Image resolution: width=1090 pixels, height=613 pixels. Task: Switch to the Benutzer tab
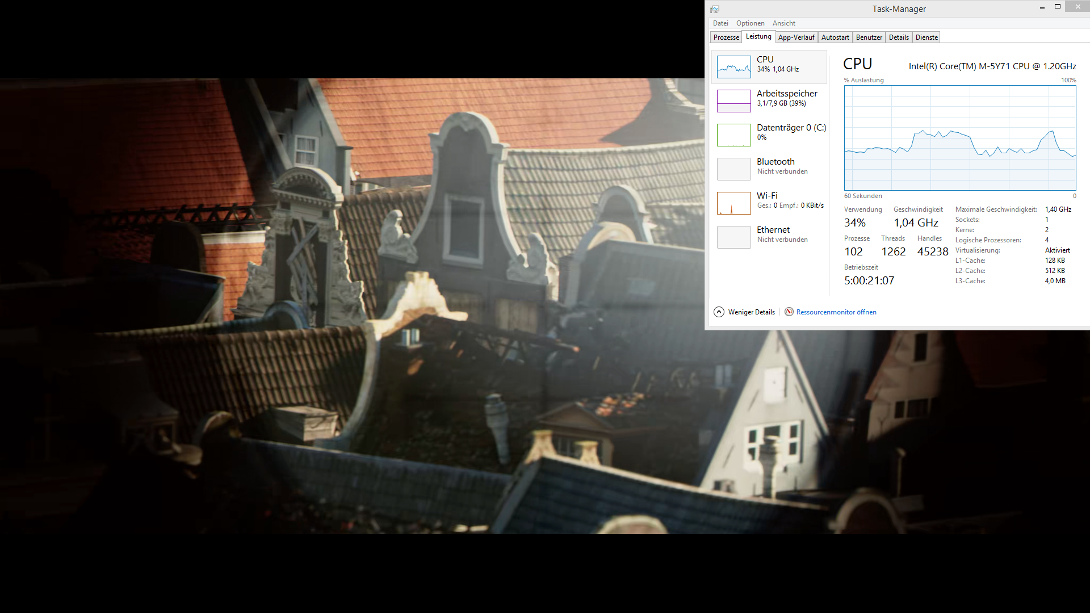tap(869, 37)
